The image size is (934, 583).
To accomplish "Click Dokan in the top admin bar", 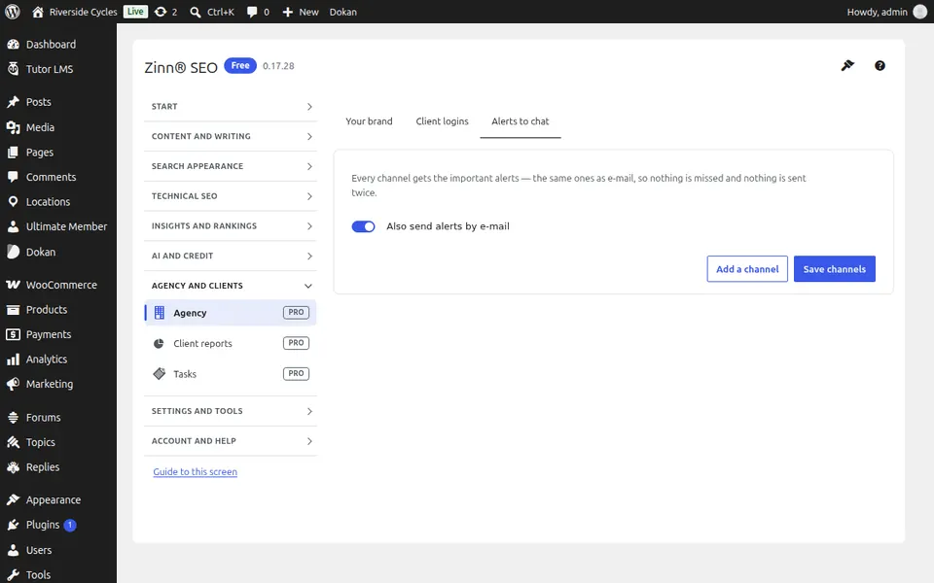I will pos(343,12).
